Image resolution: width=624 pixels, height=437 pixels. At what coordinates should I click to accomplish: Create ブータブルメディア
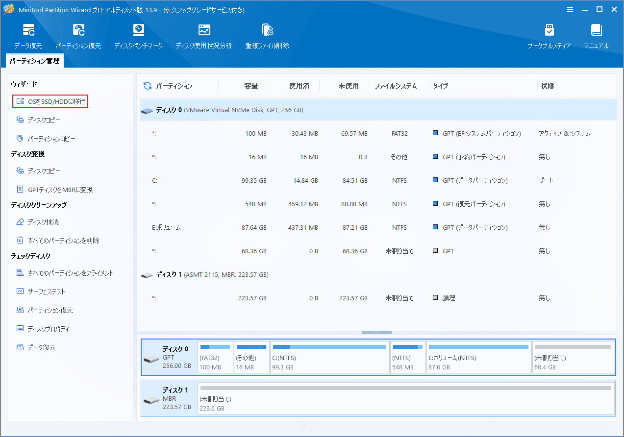(549, 36)
